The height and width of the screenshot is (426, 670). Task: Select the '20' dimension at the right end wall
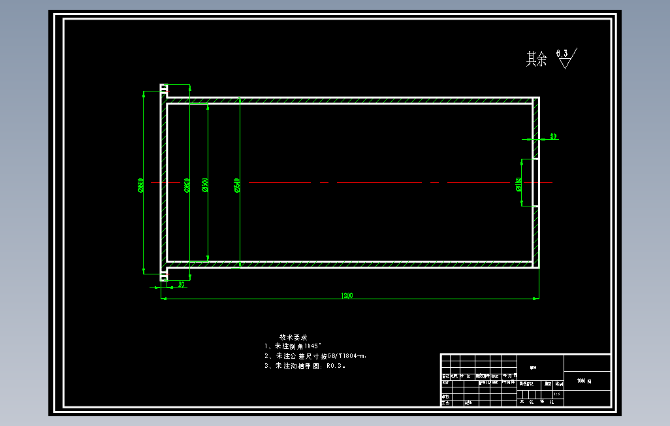[553, 137]
